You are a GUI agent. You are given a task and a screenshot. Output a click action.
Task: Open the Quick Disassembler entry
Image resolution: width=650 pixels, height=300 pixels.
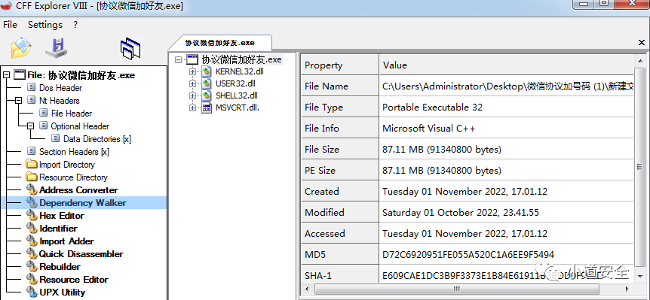(x=81, y=254)
